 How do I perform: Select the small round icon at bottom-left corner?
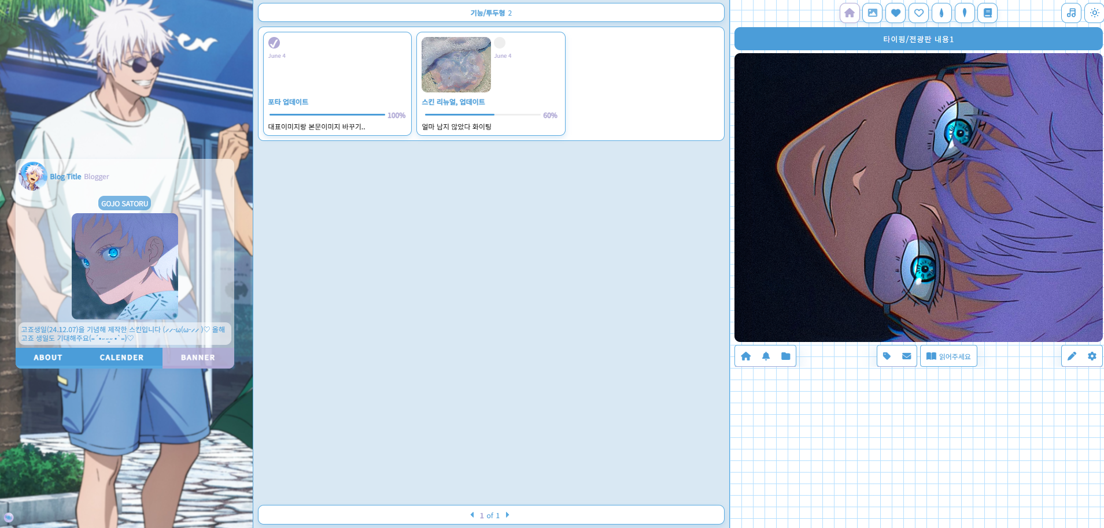(8, 517)
